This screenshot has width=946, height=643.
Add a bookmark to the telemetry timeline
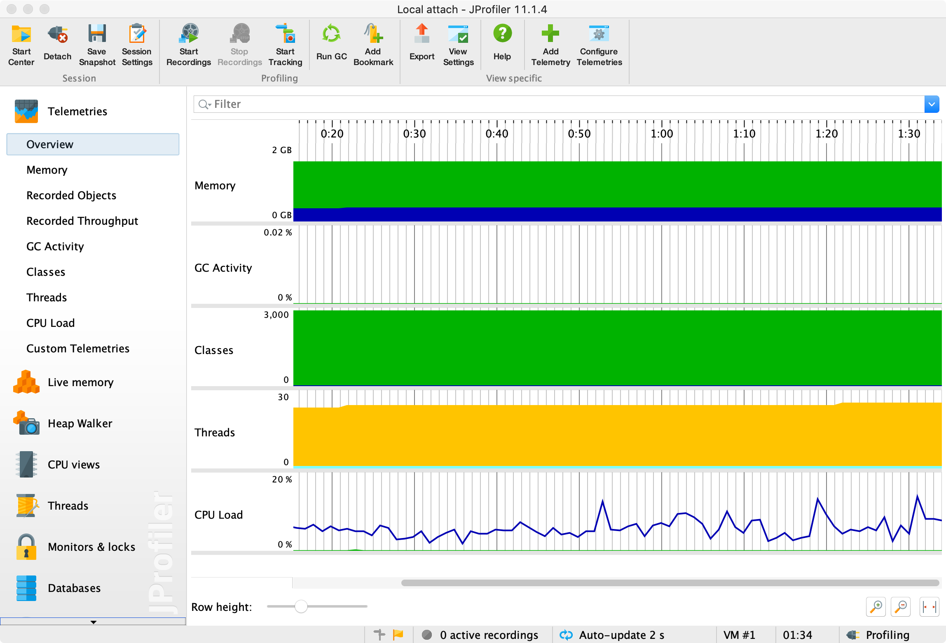coord(373,44)
